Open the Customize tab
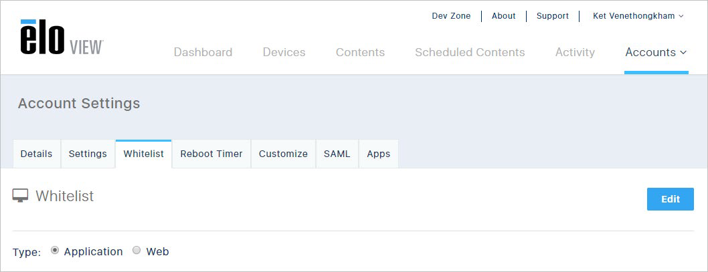 [283, 154]
